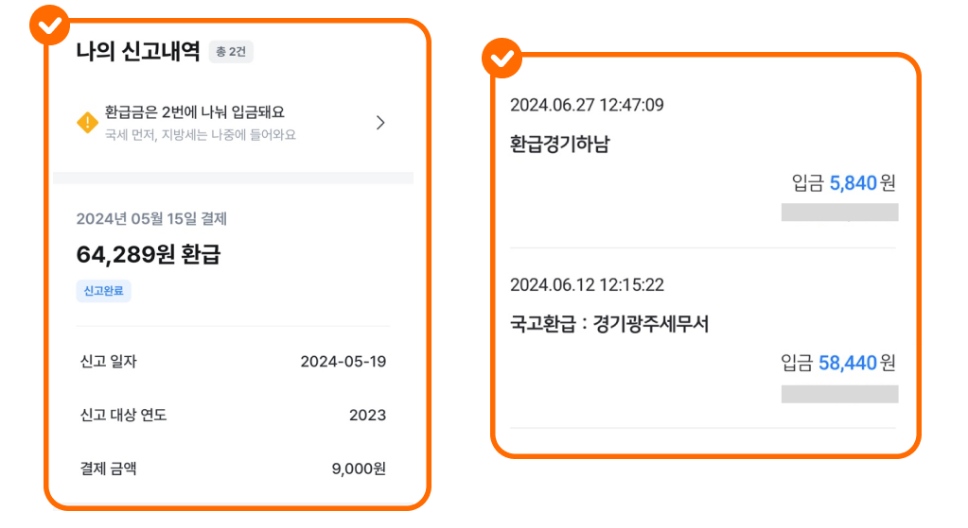Open the refund notice chevron arrow

[380, 123]
